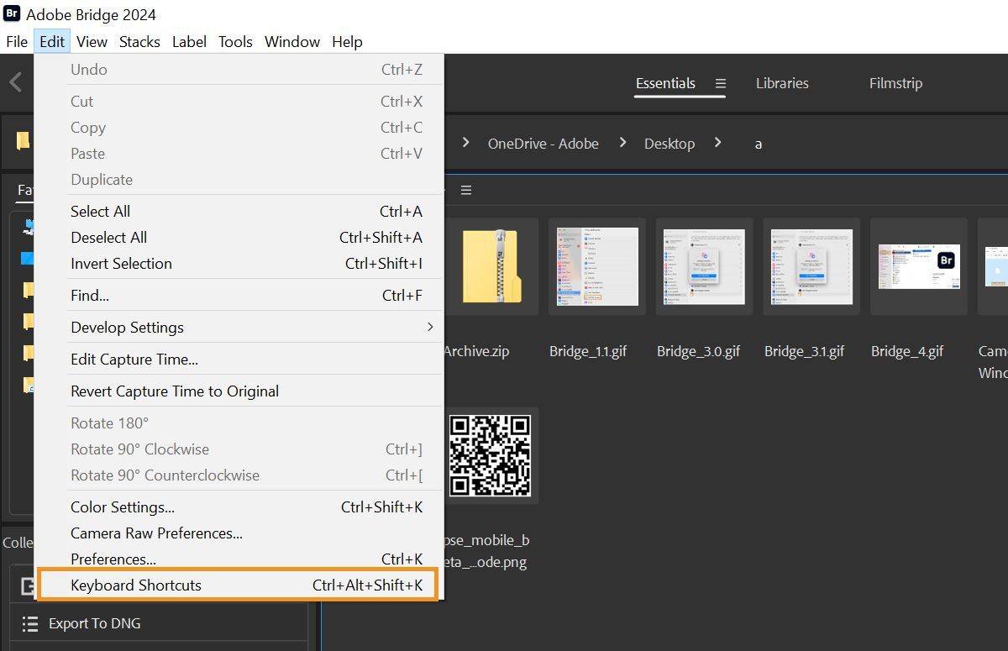Select the Bridge_3.1.gif thumbnail
Image resolution: width=1008 pixels, height=651 pixels.
[811, 266]
